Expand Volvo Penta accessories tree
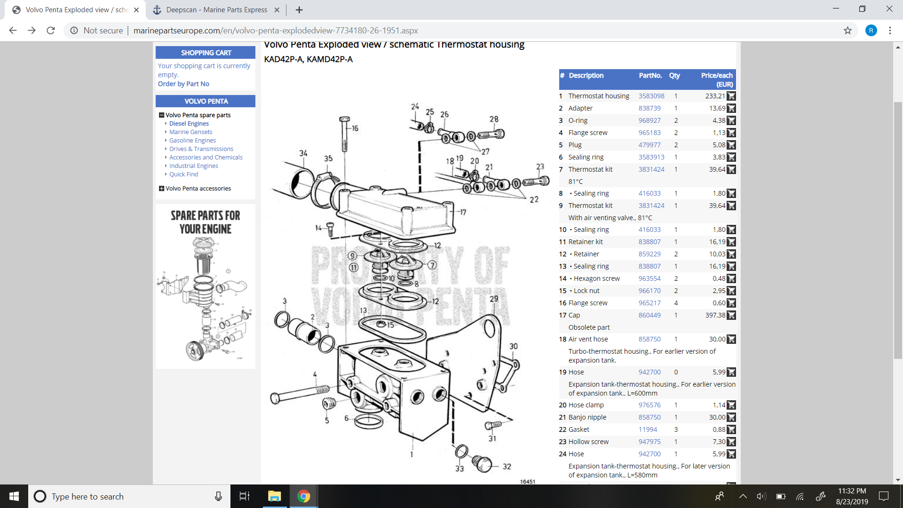 click(161, 189)
